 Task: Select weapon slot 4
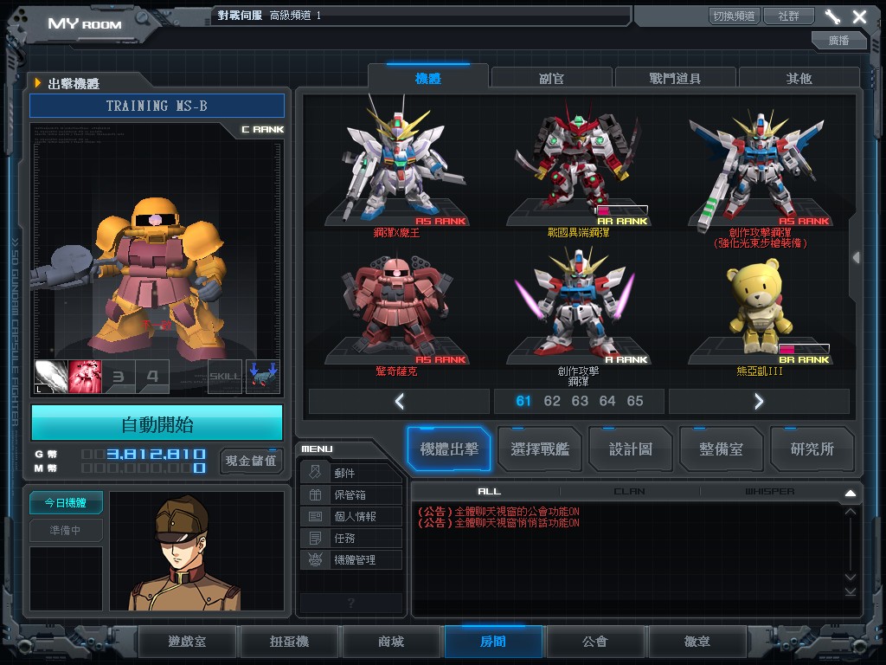152,377
